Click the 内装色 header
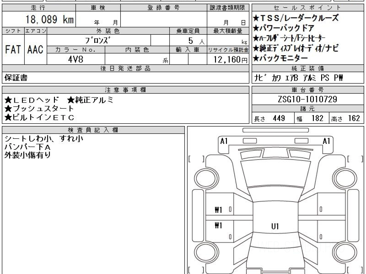The height and width of the screenshot is (274, 366). click(x=137, y=49)
